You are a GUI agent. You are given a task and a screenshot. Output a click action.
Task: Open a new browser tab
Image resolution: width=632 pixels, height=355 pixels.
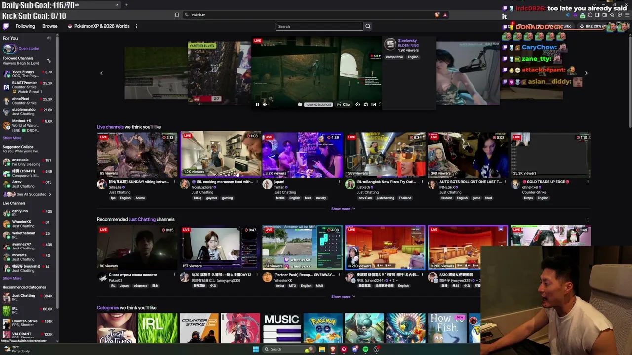tap(126, 5)
